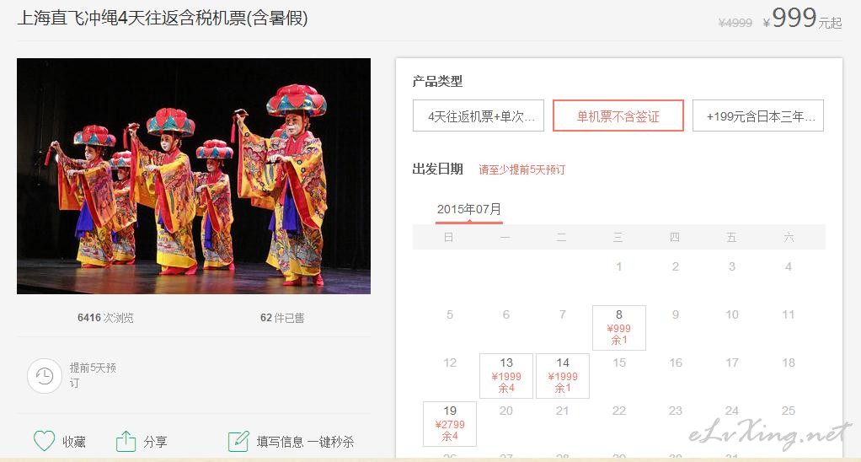This screenshot has height=462, width=861.
Task: Click the 日 weekday column header
Action: pyautogui.click(x=449, y=237)
